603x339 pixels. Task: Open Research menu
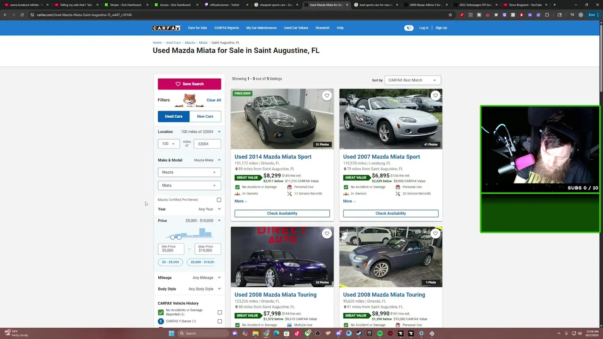coord(322,28)
